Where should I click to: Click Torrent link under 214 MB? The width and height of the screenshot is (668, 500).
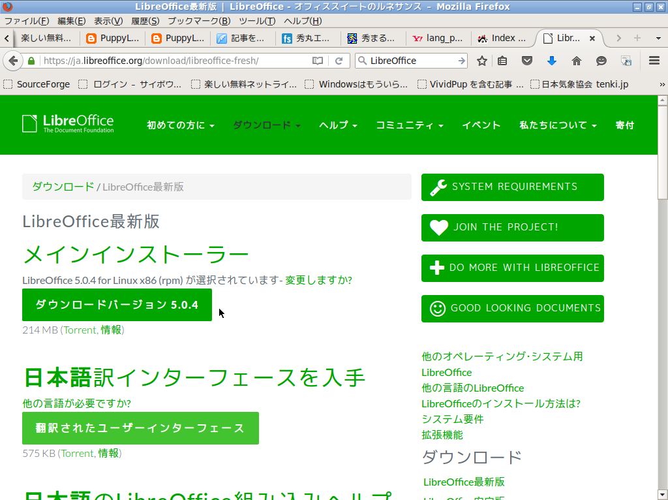pyautogui.click(x=80, y=330)
